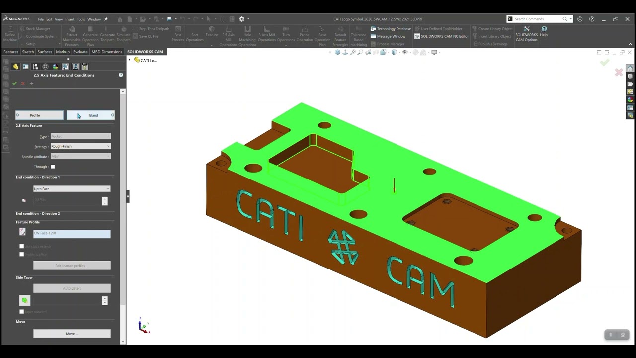636x358 pixels.
Task: Open the Type Pocket dropdown
Action: (80, 136)
